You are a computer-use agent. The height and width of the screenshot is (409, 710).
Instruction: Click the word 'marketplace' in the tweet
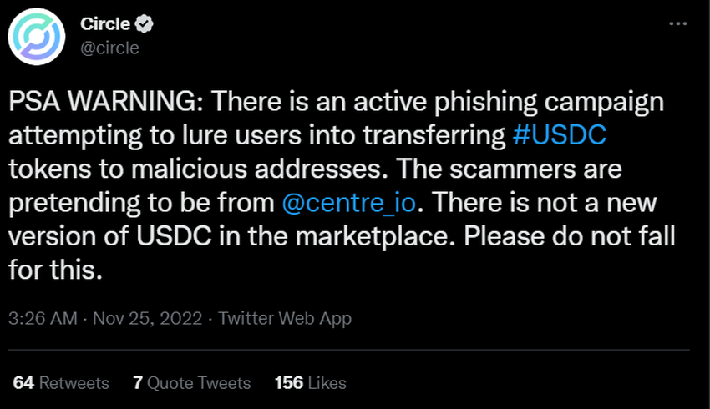[x=363, y=236]
